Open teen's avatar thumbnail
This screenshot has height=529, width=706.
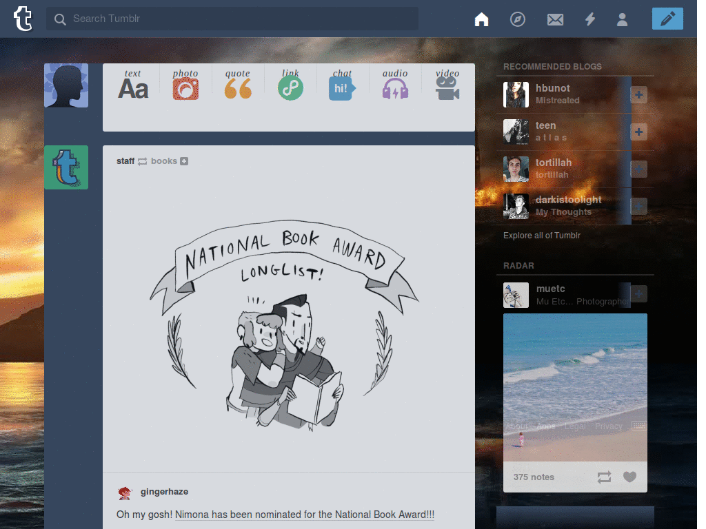pos(516,132)
